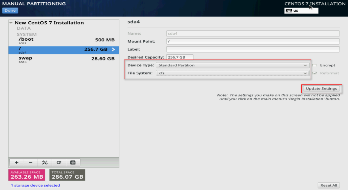Screen dimensions: 348x190
Task: Click the Mount Point input field
Action: pos(253,41)
